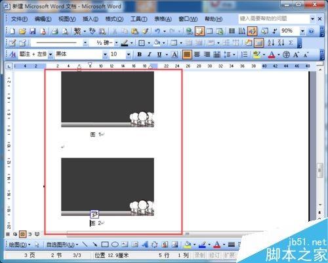The height and width of the screenshot is (263, 328).
Task: Open the 编辑(E) menu
Action: pos(43,19)
